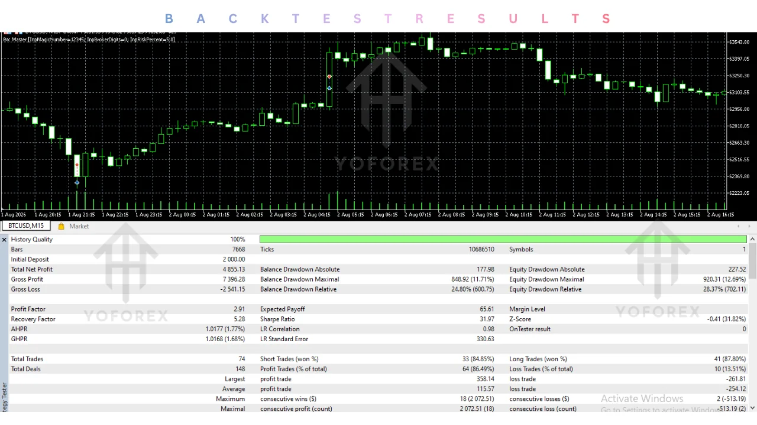Select the 'Total Trades' value 74

tap(242, 359)
